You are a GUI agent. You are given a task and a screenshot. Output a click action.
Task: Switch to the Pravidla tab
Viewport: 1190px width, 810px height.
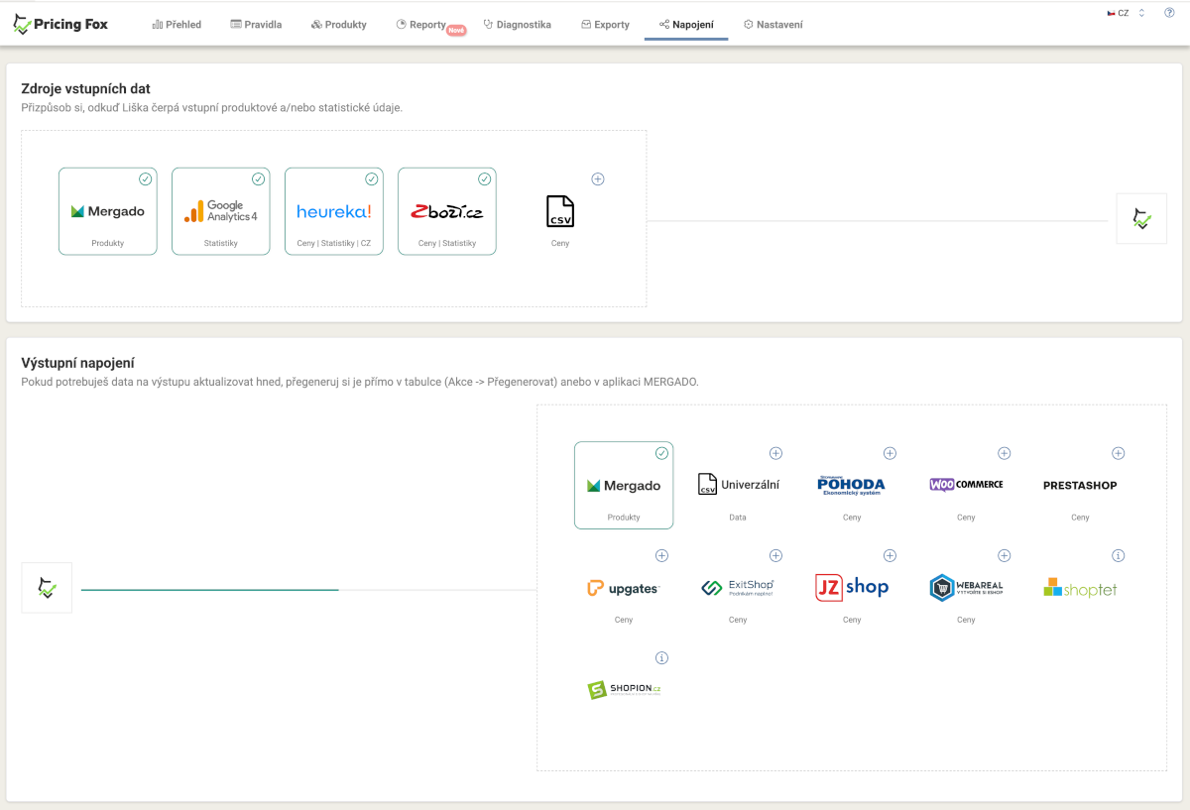(256, 25)
